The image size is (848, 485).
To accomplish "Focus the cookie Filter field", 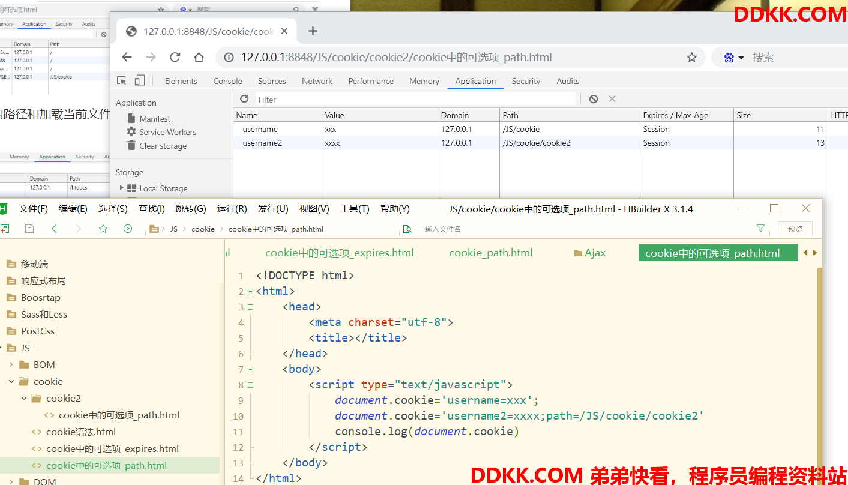I will [x=415, y=99].
